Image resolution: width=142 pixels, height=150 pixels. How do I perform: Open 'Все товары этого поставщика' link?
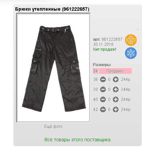[x=77, y=140]
